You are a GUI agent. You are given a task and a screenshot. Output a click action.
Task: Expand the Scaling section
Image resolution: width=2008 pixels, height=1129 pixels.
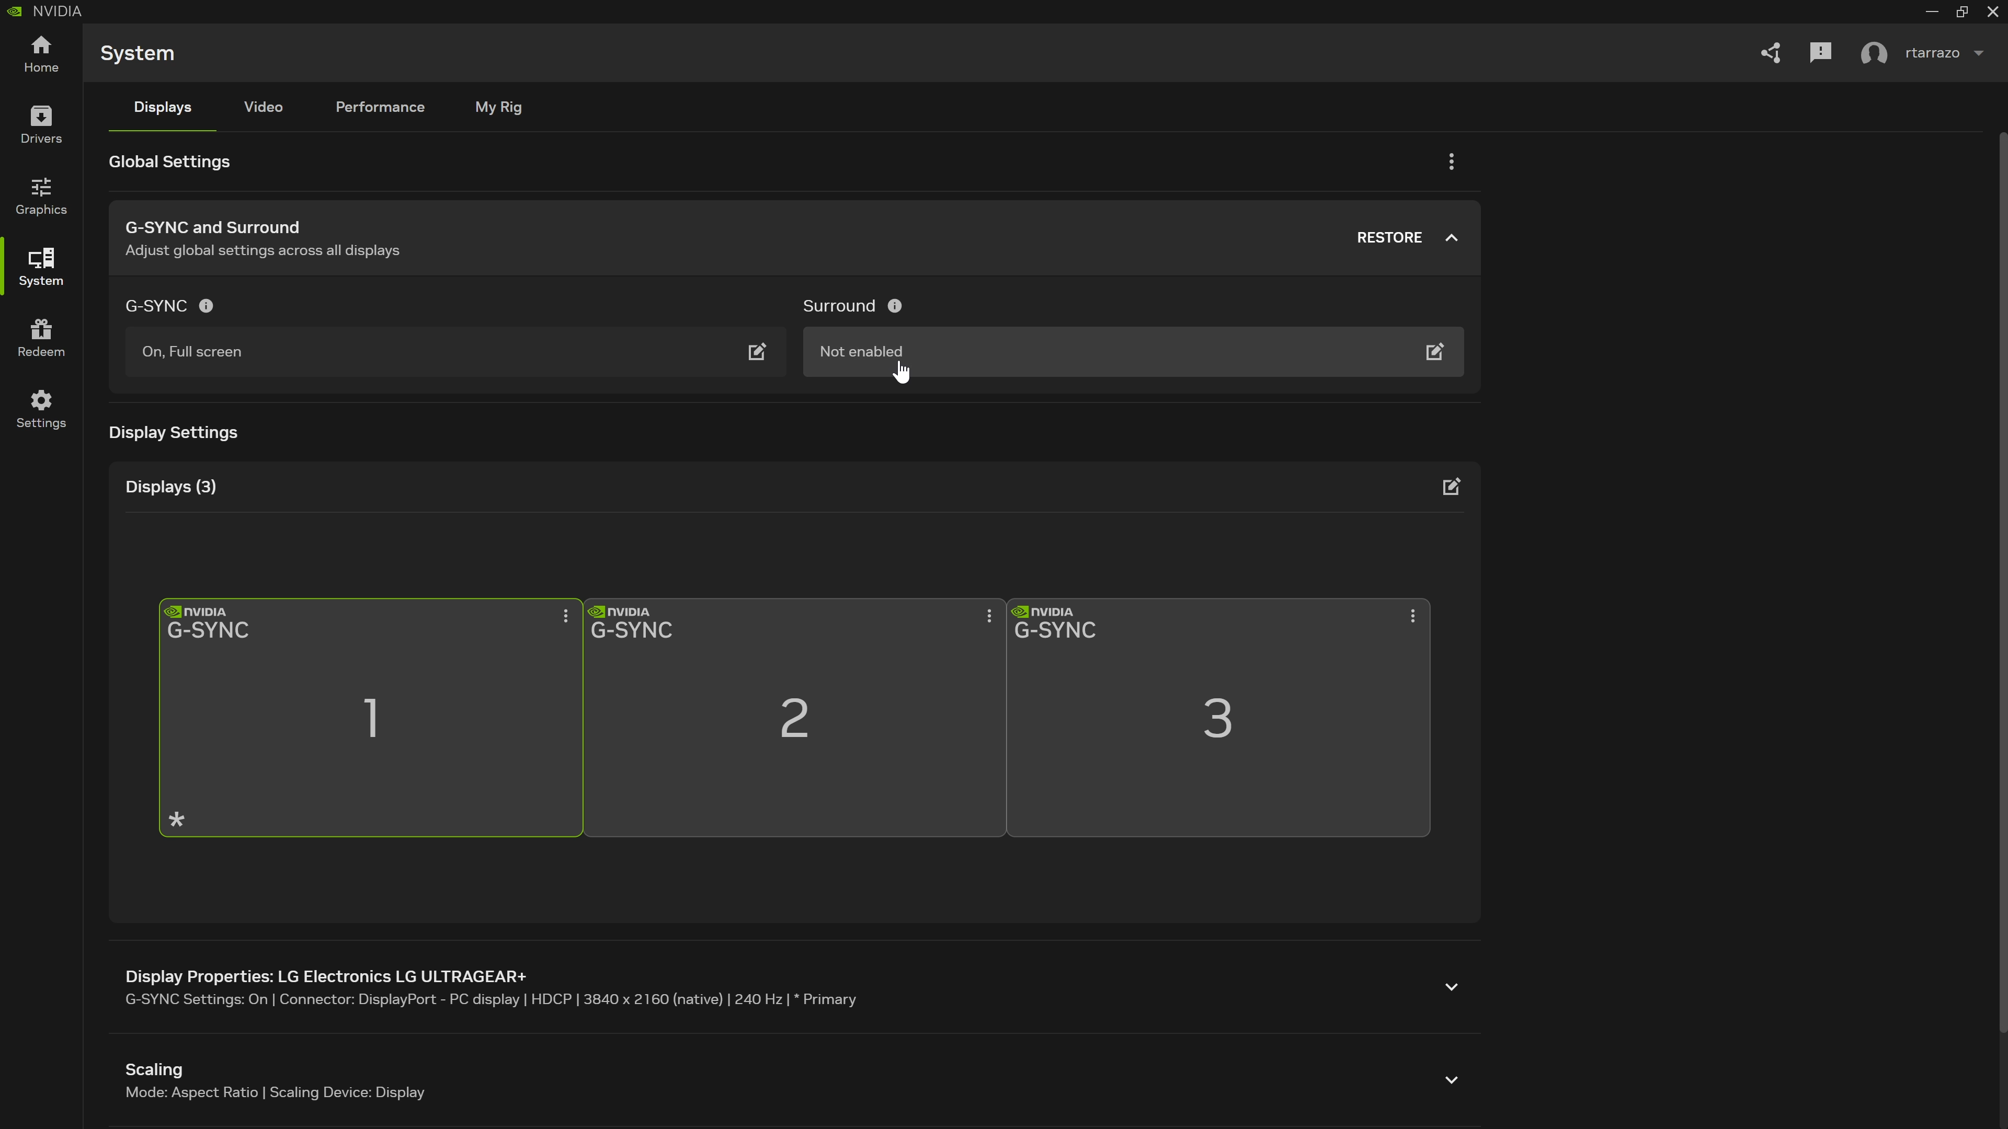[1451, 1080]
